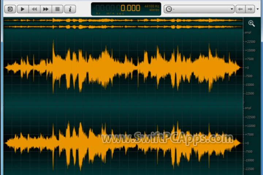Click the lower channel smpl label
Screen dimensions: 263x175
point(248,108)
